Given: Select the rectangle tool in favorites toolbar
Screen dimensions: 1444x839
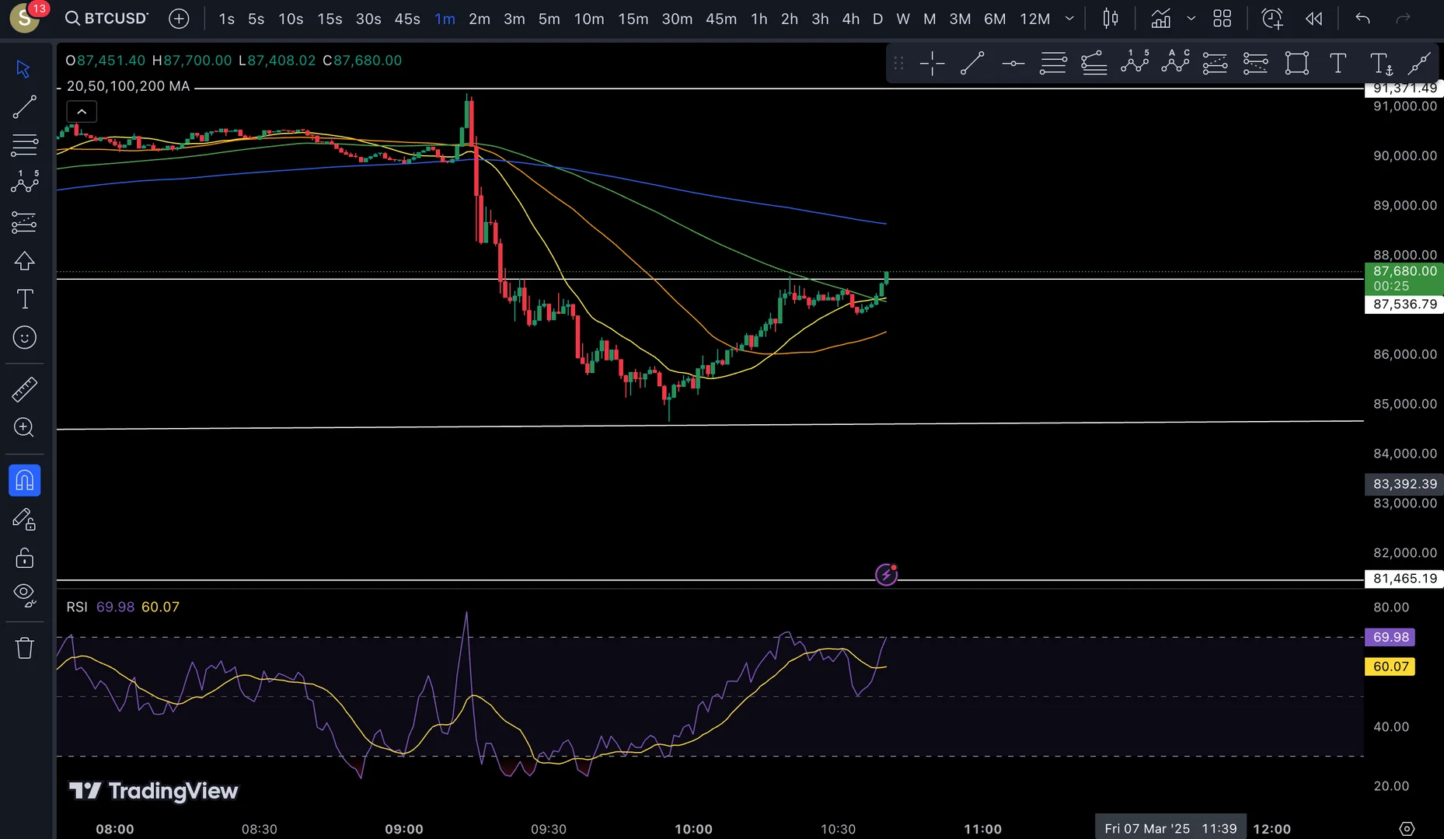Looking at the screenshot, I should click(1296, 63).
